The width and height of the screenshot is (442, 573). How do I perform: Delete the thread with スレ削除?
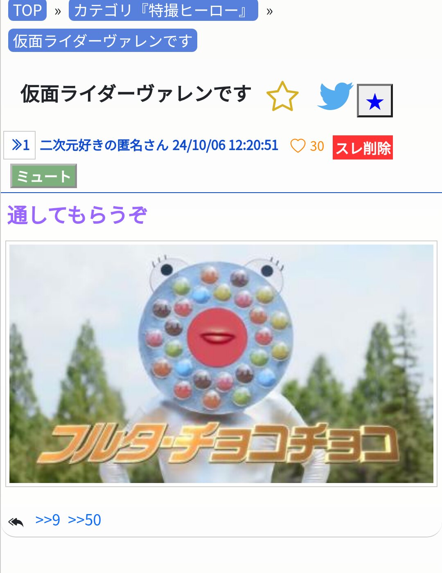click(363, 147)
